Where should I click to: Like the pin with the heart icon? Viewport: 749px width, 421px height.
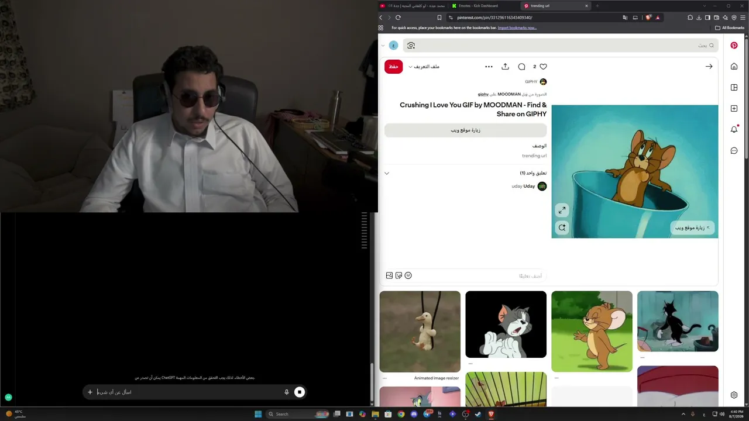pos(543,67)
